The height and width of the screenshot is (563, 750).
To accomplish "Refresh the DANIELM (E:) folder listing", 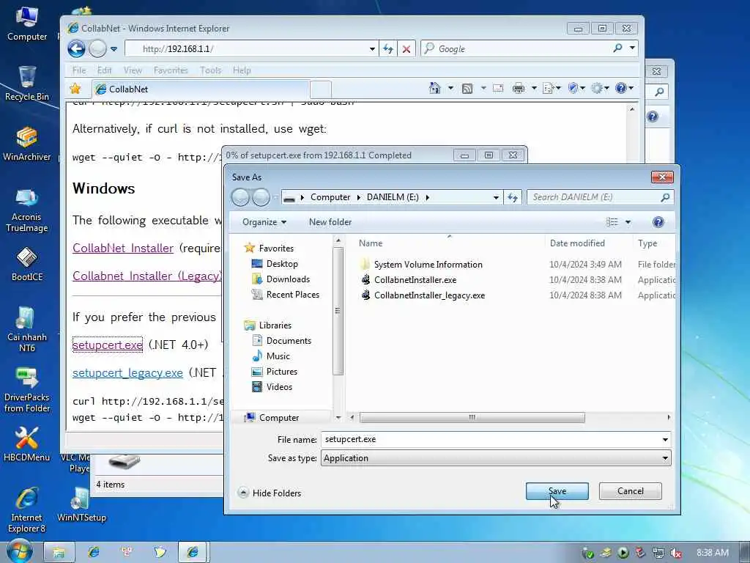I will point(513,197).
